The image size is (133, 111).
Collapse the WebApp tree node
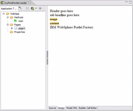(x=3, y=14)
